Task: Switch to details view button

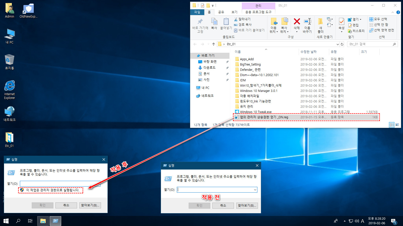Action: click(392, 125)
